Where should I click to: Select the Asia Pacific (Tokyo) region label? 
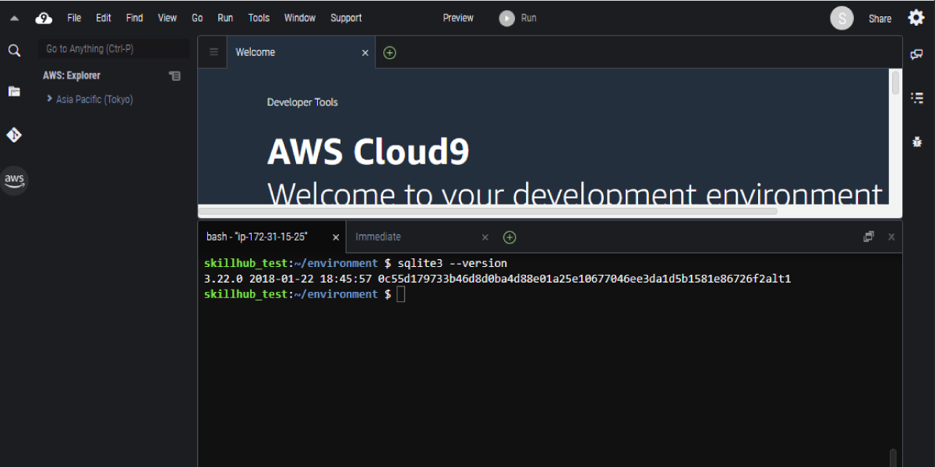click(94, 100)
